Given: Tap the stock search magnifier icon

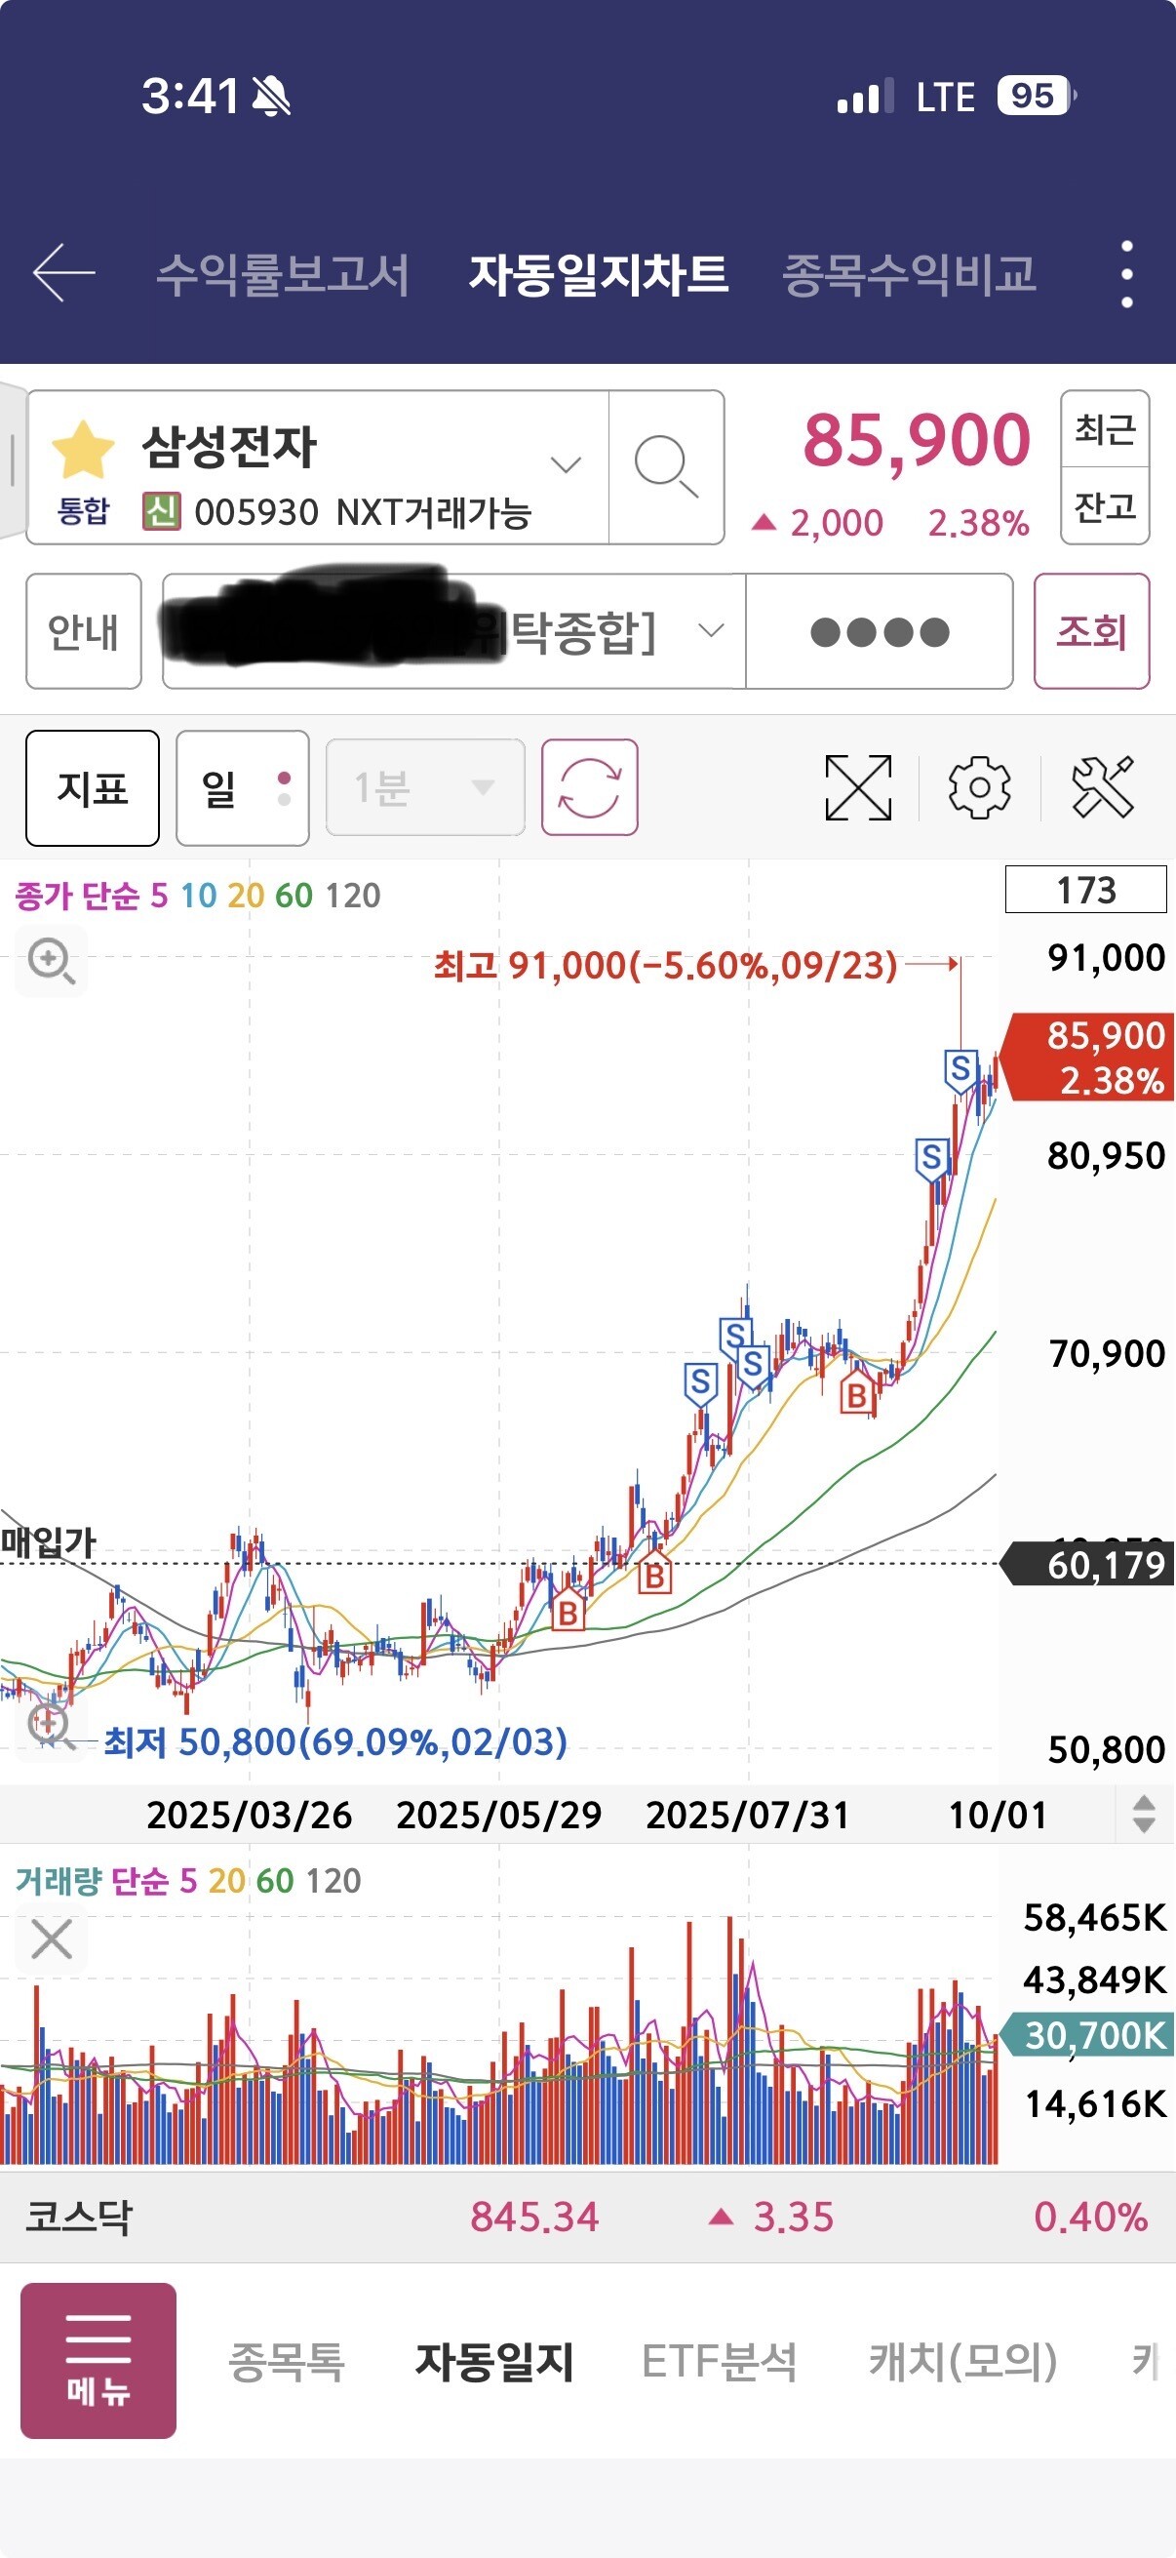Looking at the screenshot, I should pos(666,465).
